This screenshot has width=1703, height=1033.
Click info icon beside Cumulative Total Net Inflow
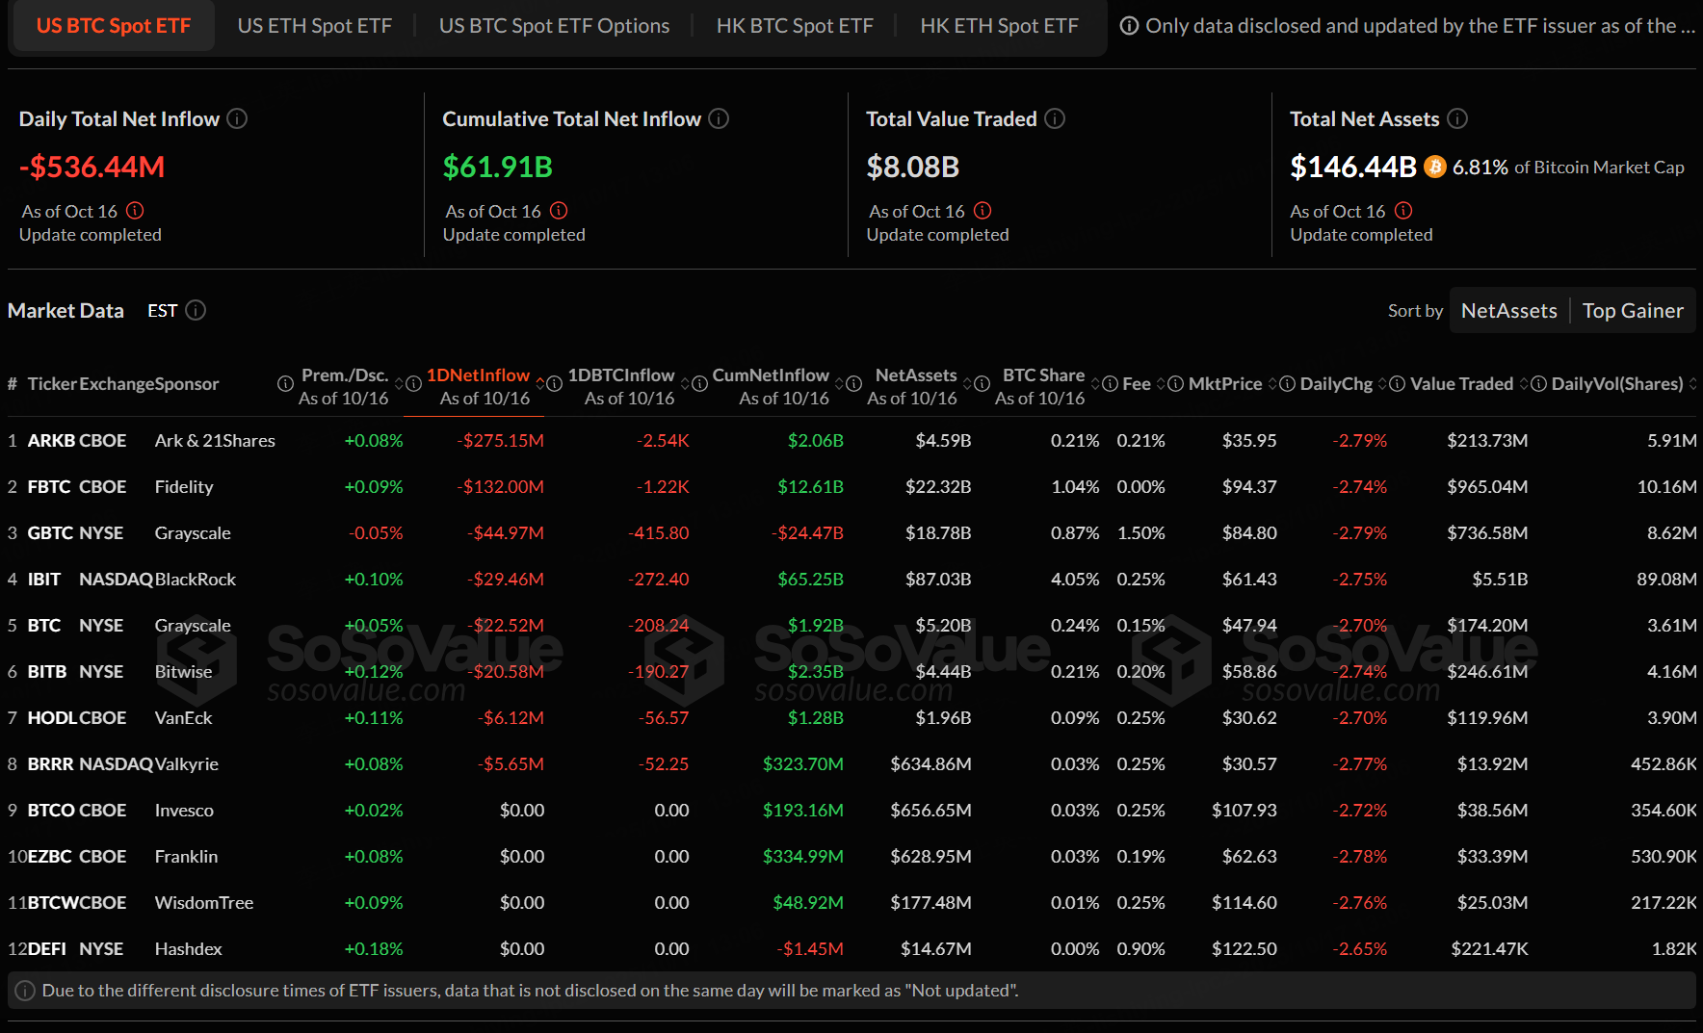point(719,118)
